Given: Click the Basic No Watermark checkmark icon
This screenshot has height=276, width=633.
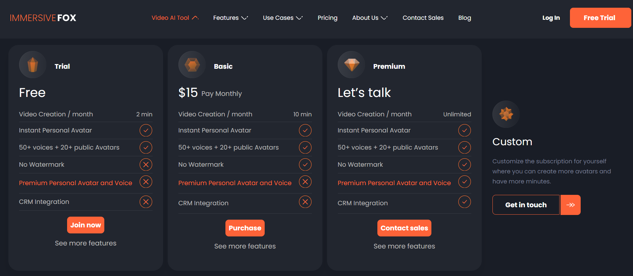Looking at the screenshot, I should coord(305,165).
